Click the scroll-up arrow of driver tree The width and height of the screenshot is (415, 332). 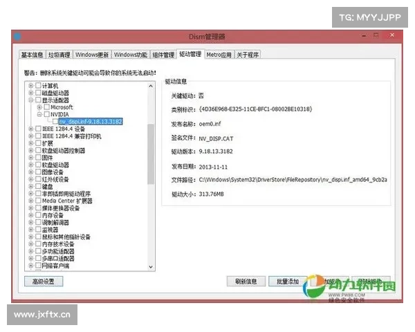pyautogui.click(x=151, y=86)
